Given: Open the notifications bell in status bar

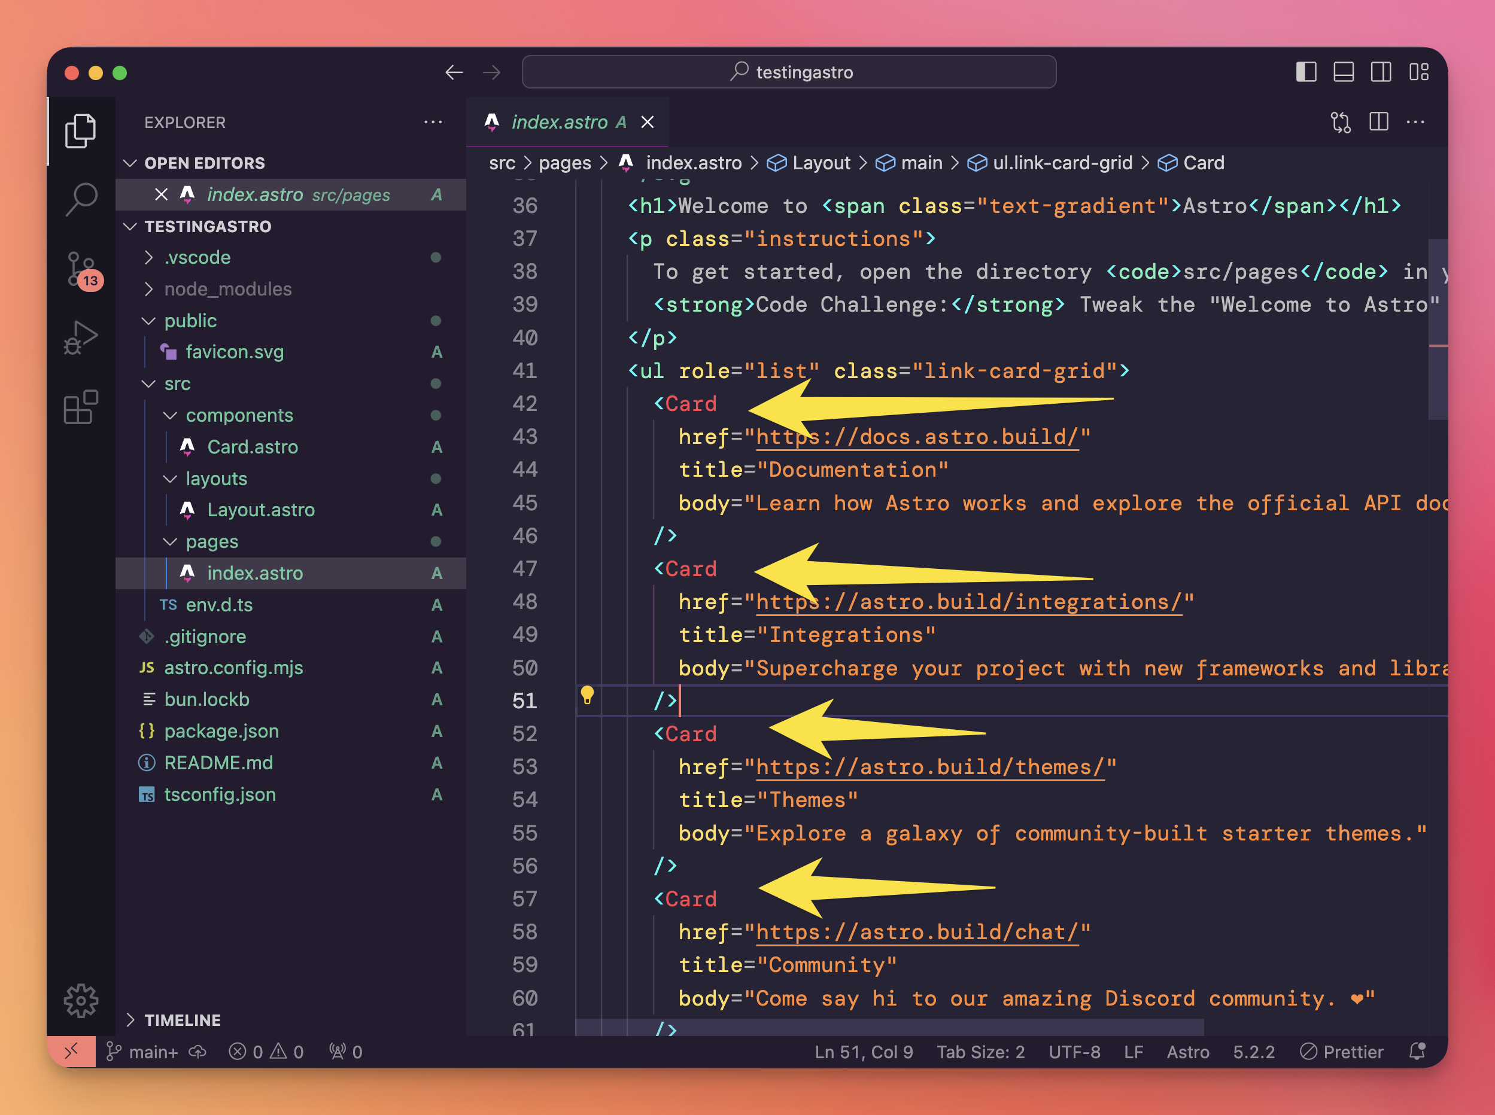Looking at the screenshot, I should point(1417,1052).
